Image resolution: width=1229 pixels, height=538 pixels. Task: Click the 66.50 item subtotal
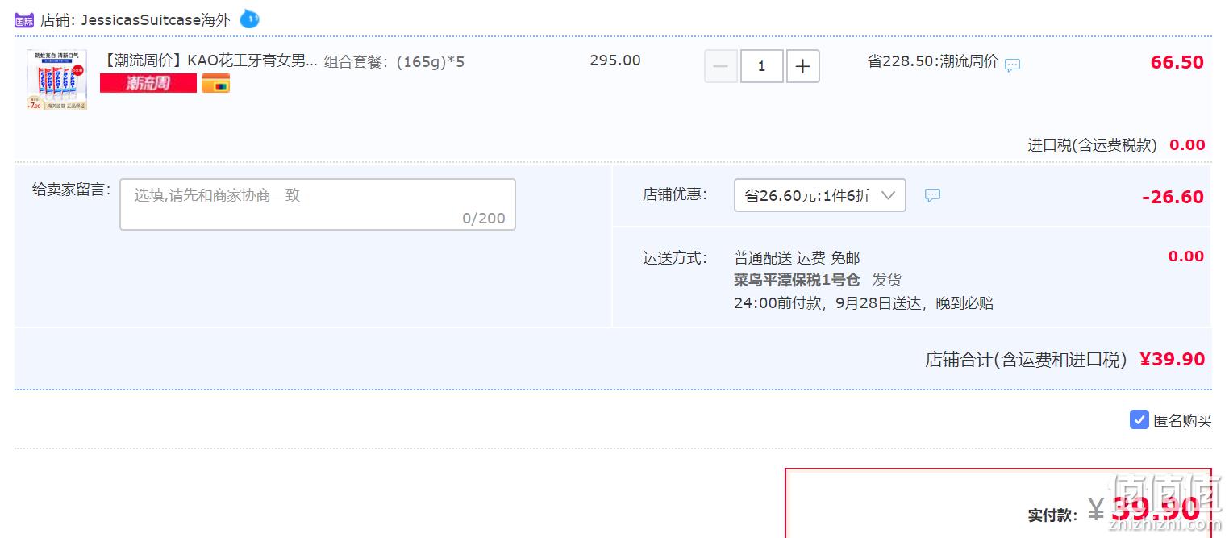tap(1177, 62)
